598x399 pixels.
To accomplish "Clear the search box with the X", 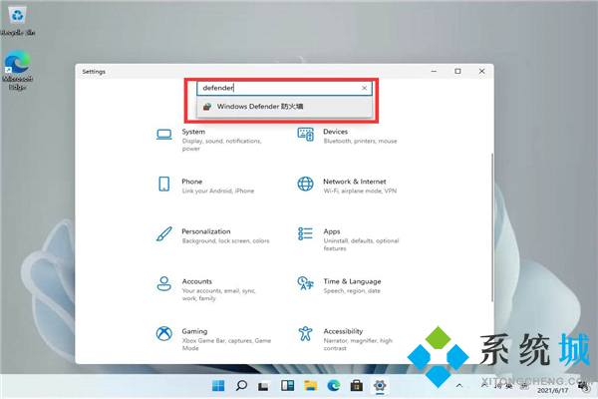I will pos(364,88).
